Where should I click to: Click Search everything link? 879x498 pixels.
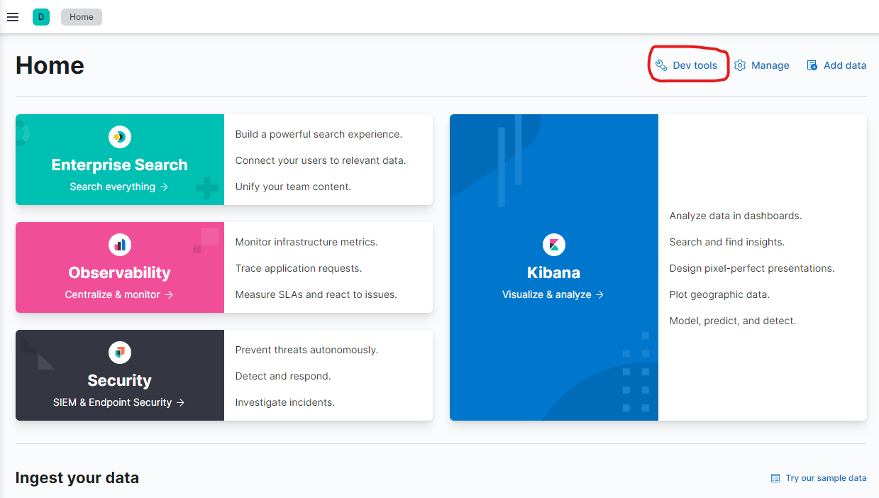pos(119,187)
